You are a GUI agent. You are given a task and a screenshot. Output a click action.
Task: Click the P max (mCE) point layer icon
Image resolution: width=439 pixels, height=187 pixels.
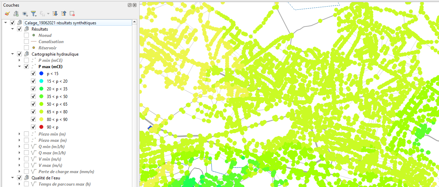click(x=34, y=67)
